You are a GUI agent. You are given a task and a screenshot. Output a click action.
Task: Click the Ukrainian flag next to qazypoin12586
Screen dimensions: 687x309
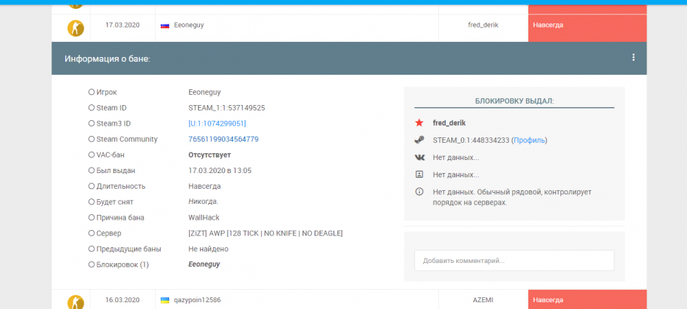165,300
